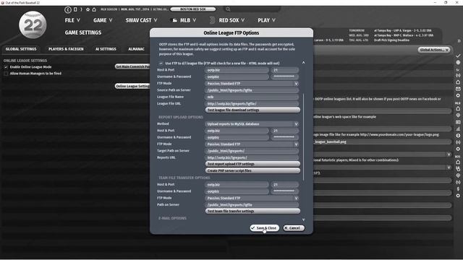Click Target Path on Server field

tap(252, 151)
